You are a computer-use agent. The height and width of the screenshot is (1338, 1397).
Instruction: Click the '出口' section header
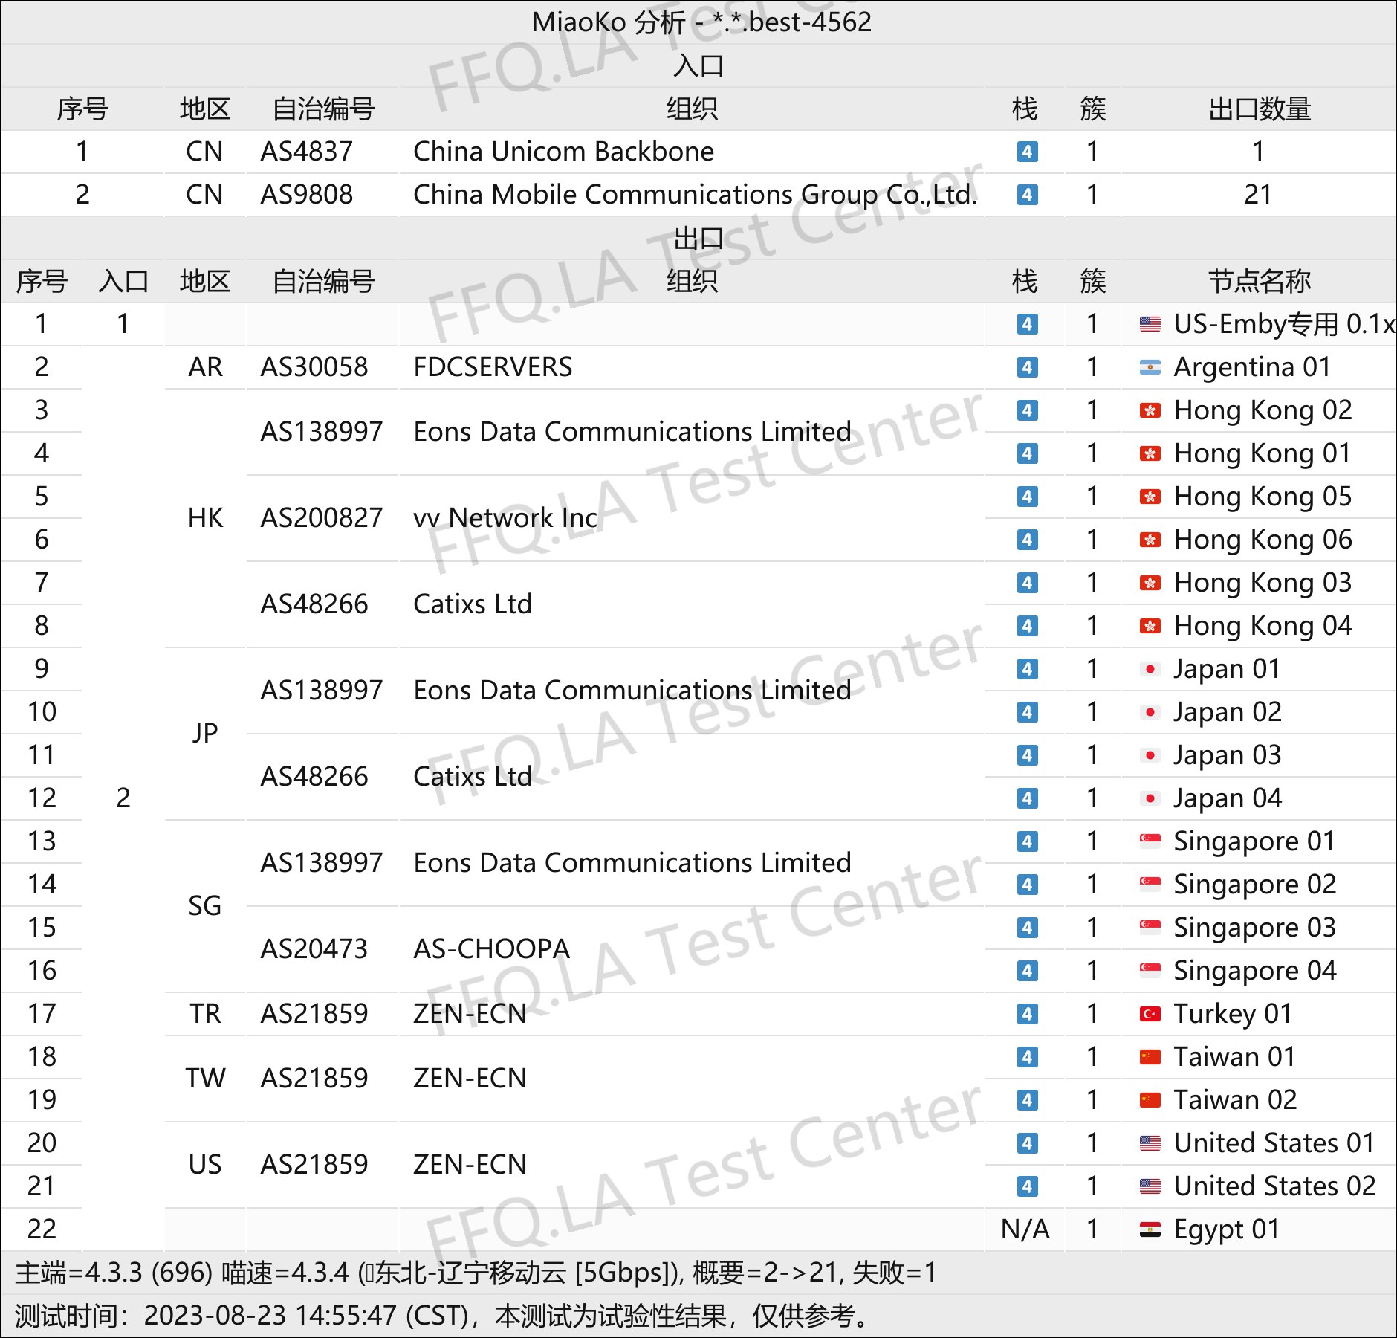[x=698, y=238]
